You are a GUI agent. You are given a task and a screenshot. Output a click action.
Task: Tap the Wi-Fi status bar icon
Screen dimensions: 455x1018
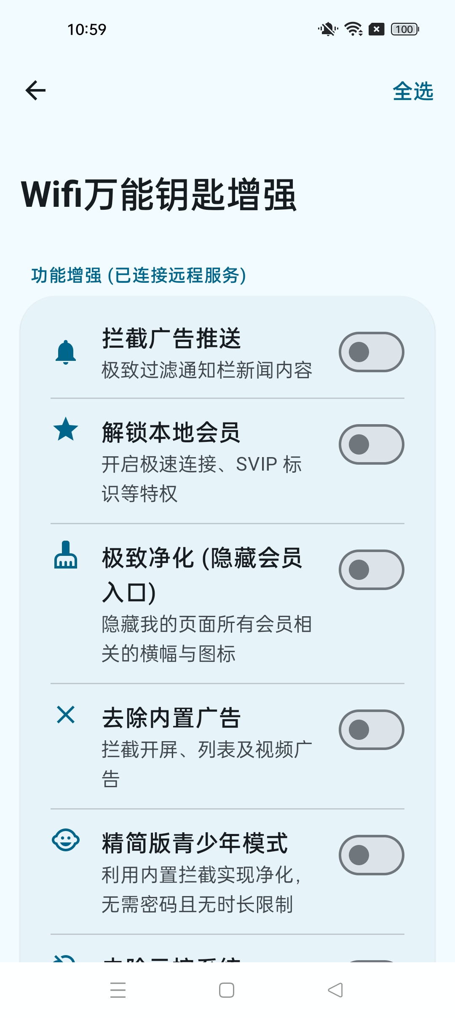pos(353,29)
